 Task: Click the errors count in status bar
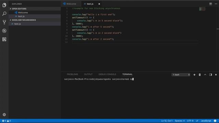tap(4, 121)
